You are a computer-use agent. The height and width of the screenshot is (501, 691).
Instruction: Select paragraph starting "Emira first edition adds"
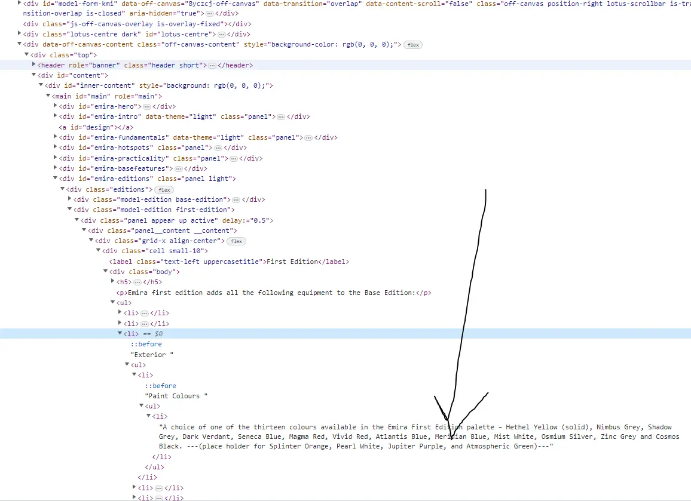pos(273,293)
